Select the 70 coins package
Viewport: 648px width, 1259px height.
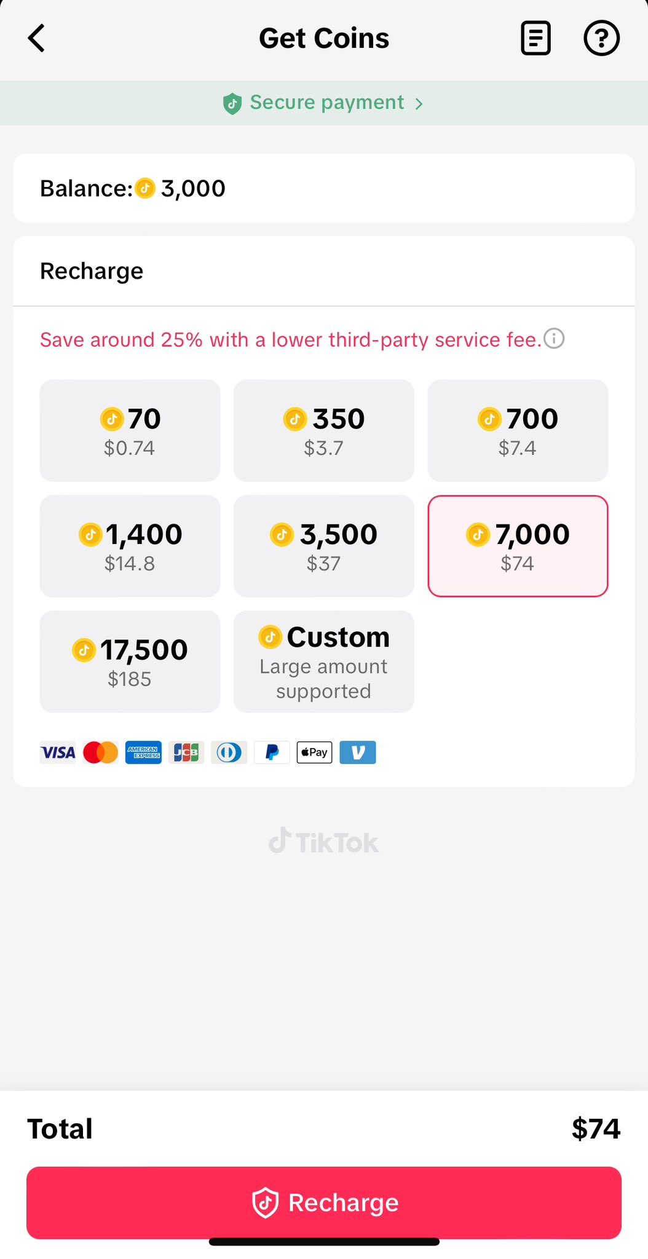tap(129, 430)
